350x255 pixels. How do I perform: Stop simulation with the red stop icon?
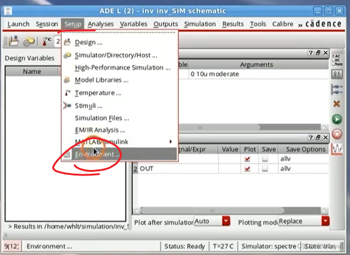337,134
